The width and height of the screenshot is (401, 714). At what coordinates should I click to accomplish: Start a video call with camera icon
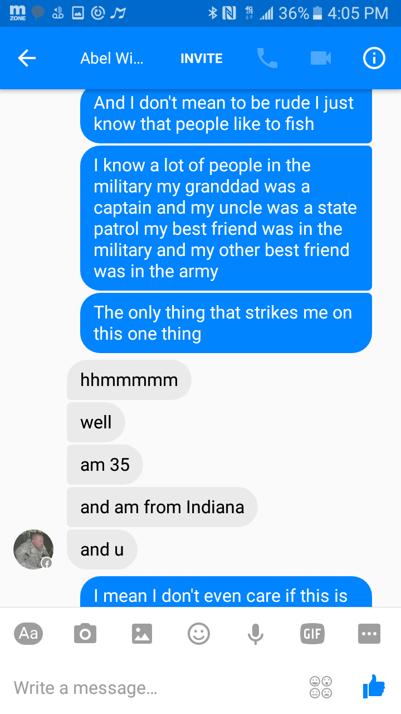click(321, 58)
